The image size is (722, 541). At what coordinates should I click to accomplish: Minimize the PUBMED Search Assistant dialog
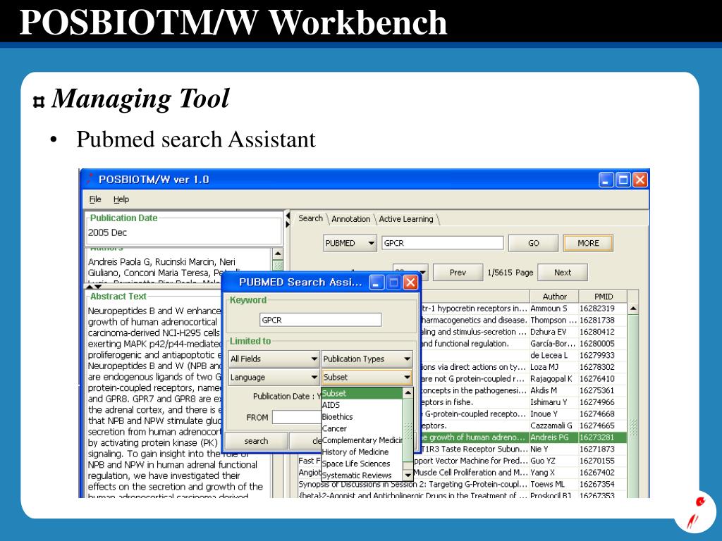[x=376, y=282]
